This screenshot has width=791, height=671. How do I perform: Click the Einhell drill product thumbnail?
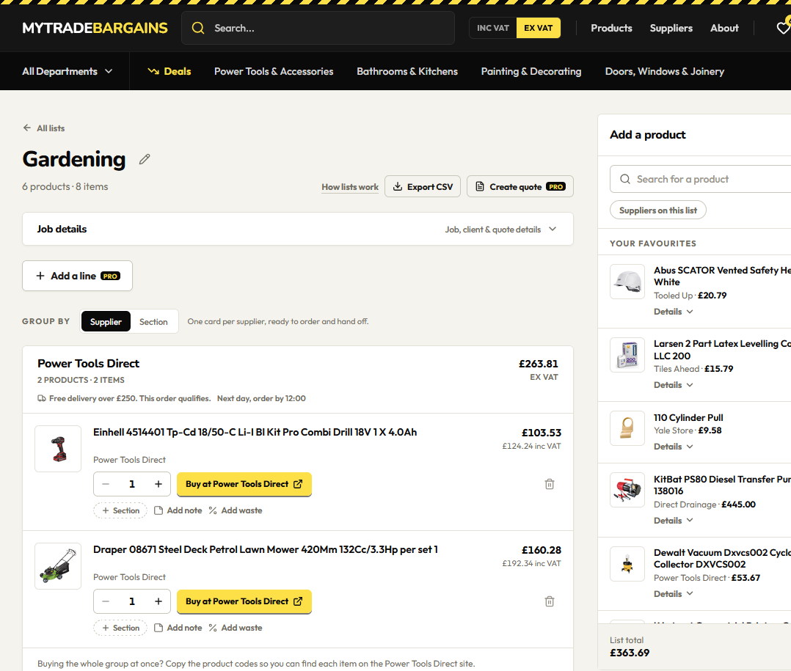tap(58, 449)
